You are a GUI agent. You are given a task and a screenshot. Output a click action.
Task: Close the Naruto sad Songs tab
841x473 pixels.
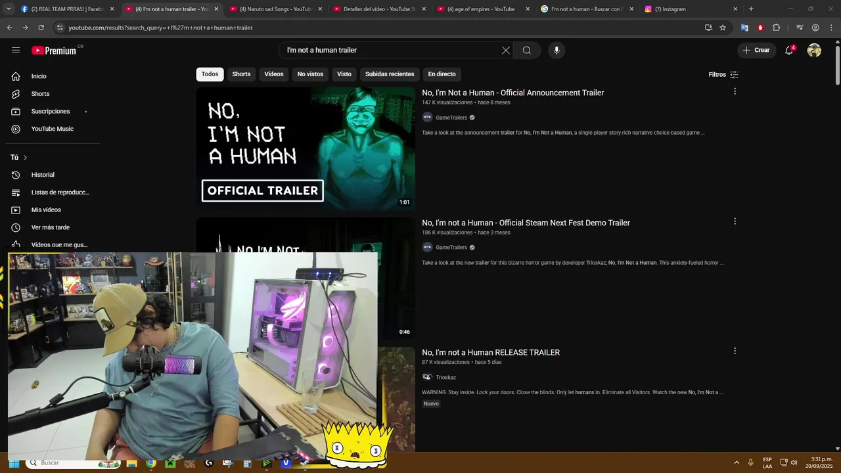(320, 9)
